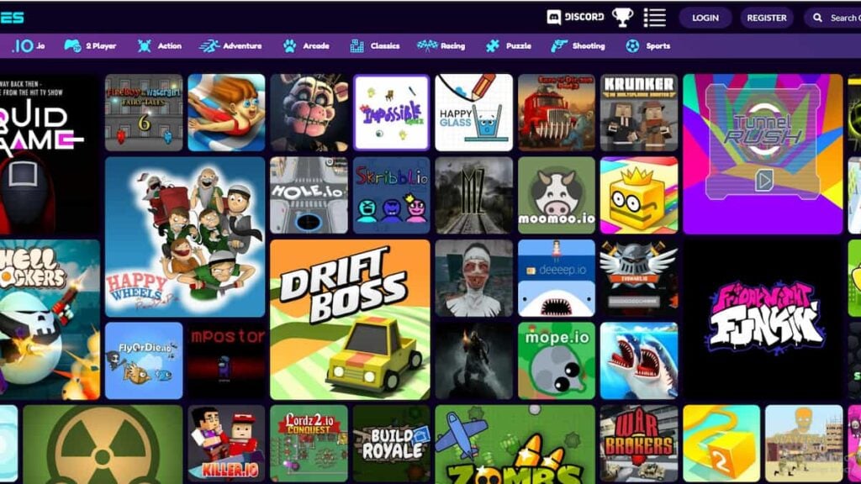Open the Classics category
Screen dimensions: 861x484
tap(374, 46)
